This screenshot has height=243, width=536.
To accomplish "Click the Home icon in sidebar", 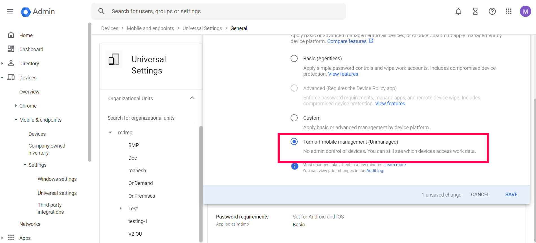I will pos(11,35).
